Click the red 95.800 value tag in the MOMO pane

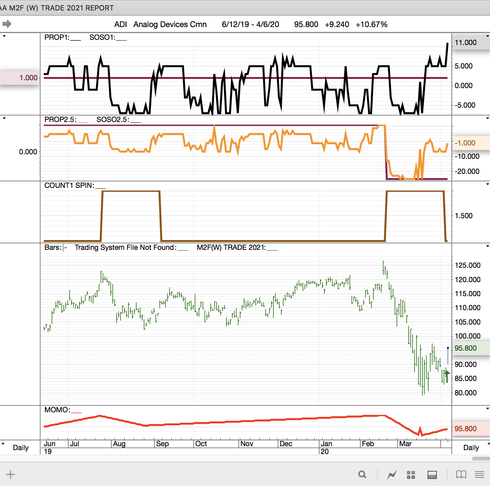[x=471, y=429]
